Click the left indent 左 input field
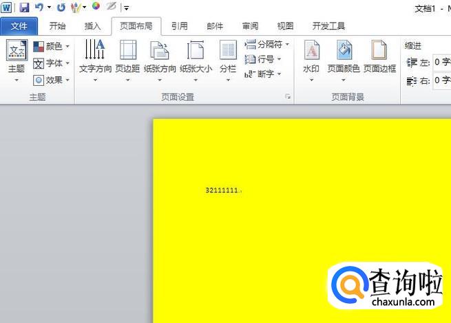The width and height of the screenshot is (451, 323). 442,63
